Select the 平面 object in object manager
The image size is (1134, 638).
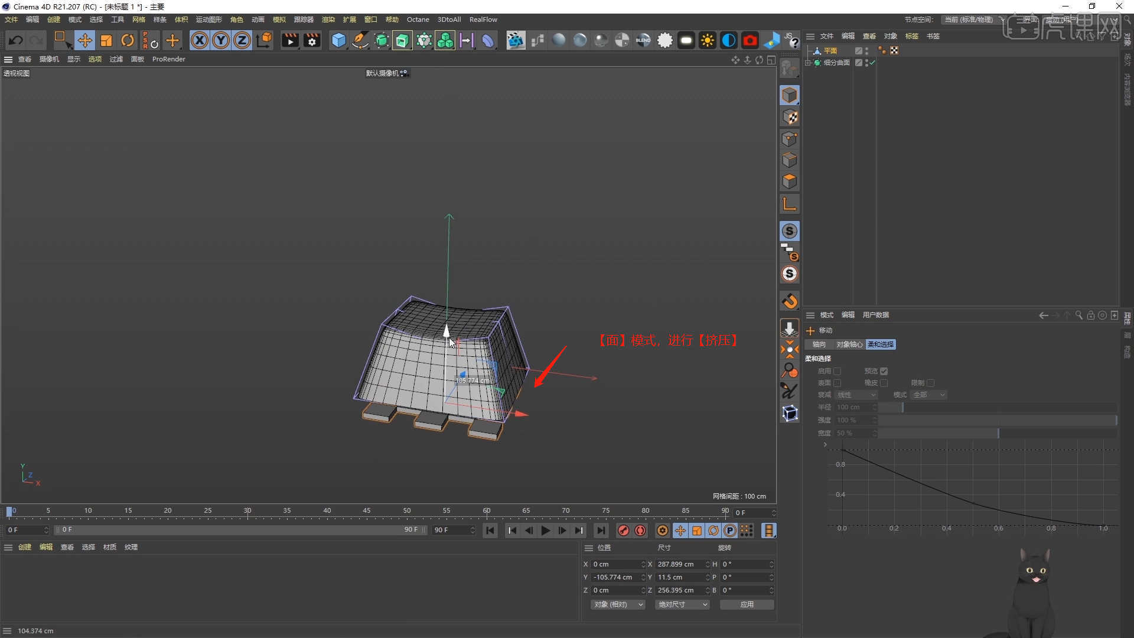coord(830,51)
